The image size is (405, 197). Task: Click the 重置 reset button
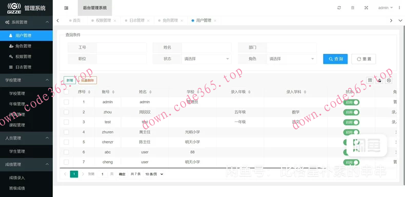(x=363, y=59)
